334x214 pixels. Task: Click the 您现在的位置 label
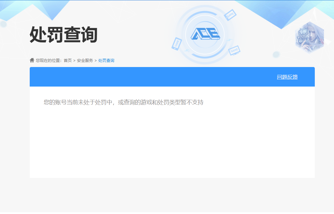(x=49, y=61)
